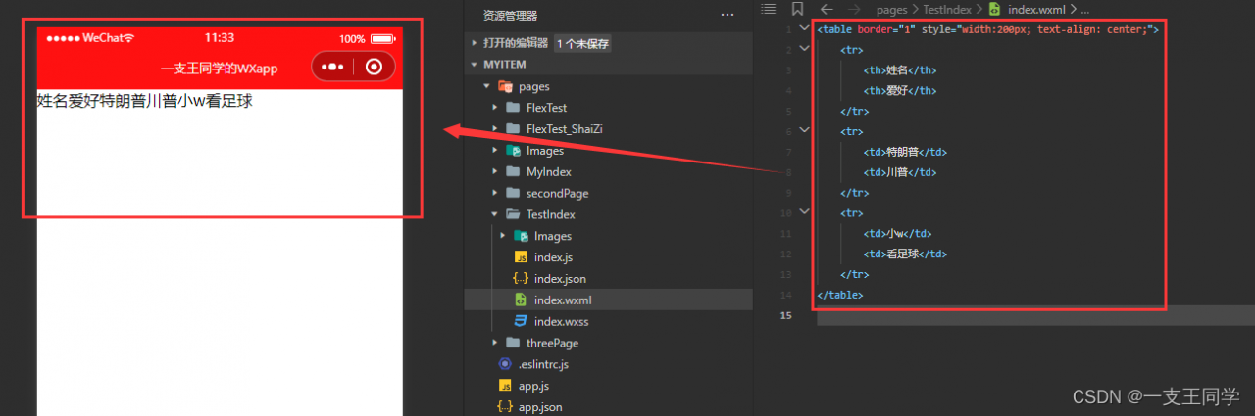The width and height of the screenshot is (1255, 416).
Task: Click the eslint icon of .eslintrc.js
Action: pyautogui.click(x=505, y=364)
